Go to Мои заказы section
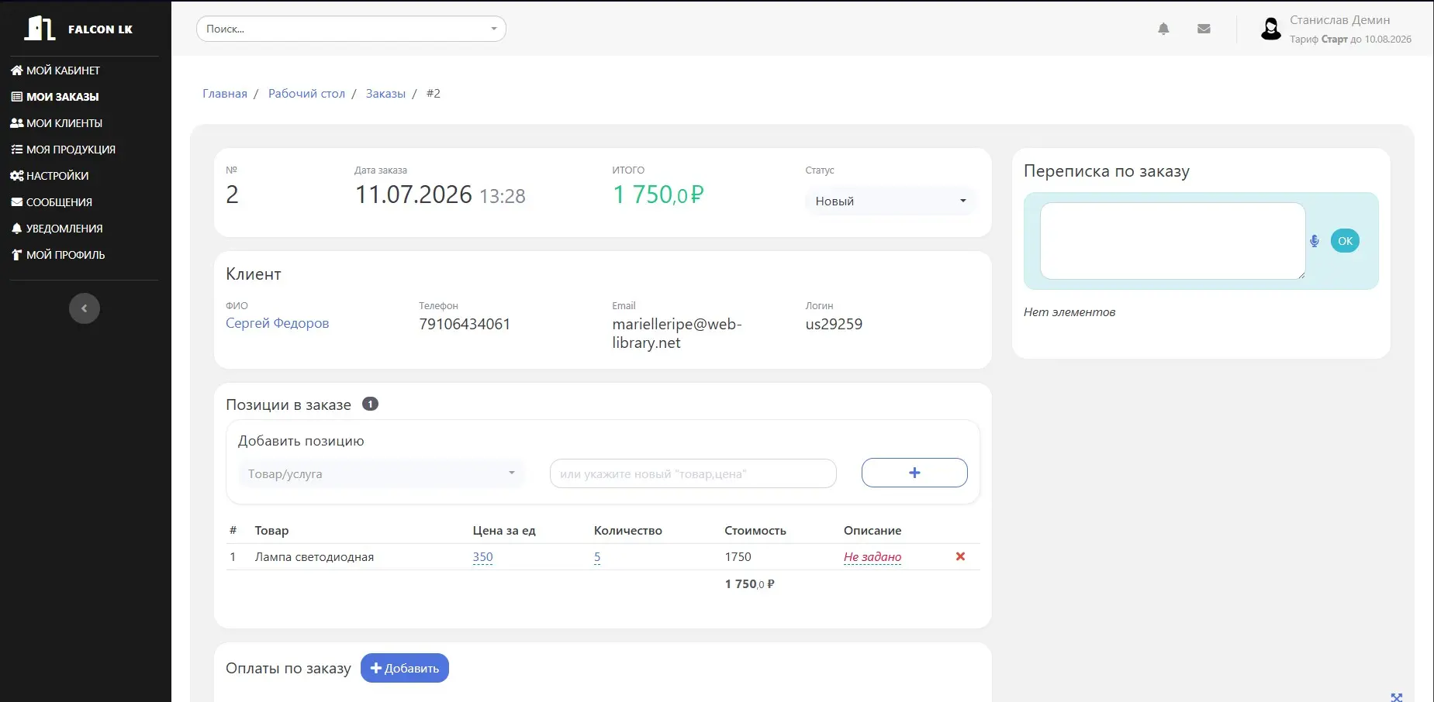 pyautogui.click(x=54, y=97)
